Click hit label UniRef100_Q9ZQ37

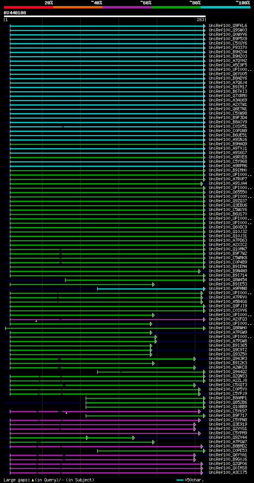[x=228, y=201]
